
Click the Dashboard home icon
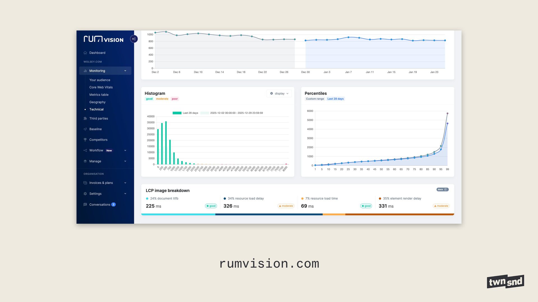pyautogui.click(x=85, y=53)
